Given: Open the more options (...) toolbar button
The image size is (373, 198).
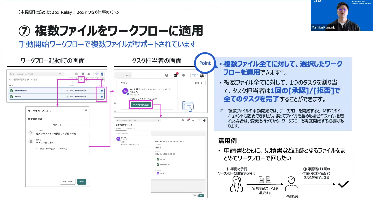Looking at the screenshot, I should pos(71,79).
